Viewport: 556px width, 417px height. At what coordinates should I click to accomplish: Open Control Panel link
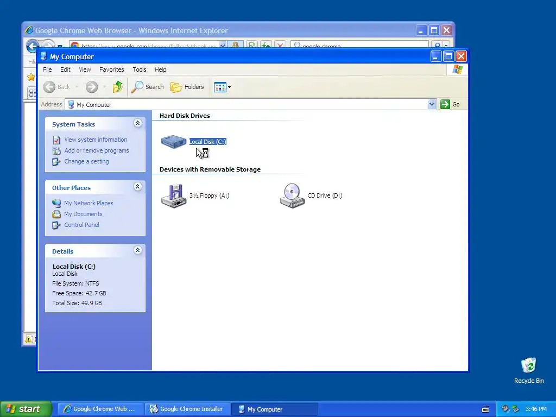pos(81,225)
